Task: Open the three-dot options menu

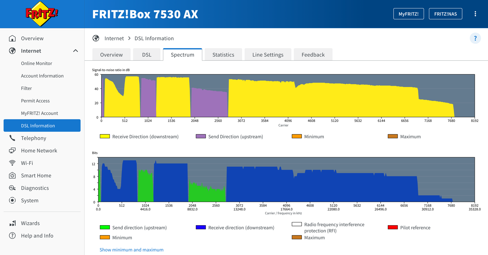Action: click(475, 14)
